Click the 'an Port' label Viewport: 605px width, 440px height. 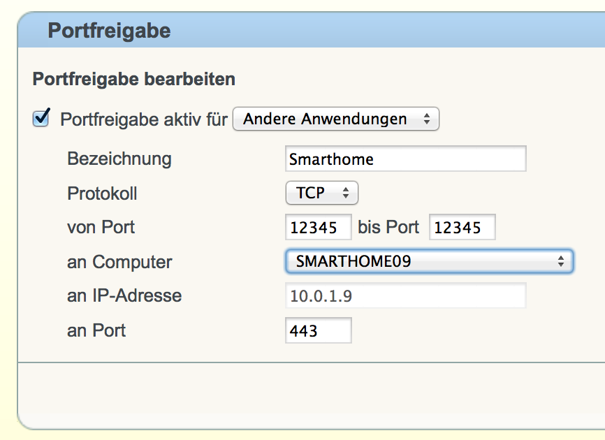96,330
